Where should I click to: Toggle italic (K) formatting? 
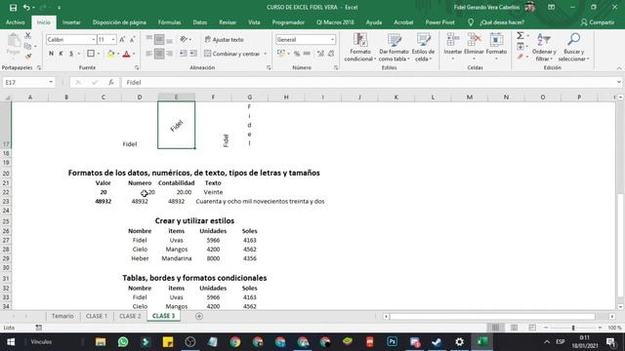61,54
